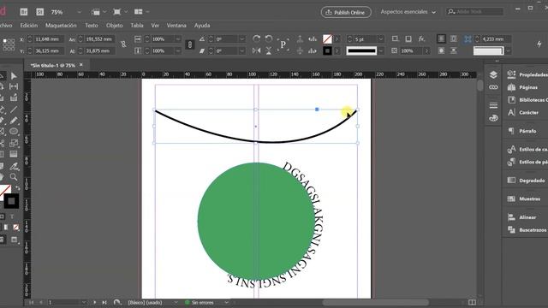Click the fill color swatch in control bar
The image size is (548, 308).
click(x=327, y=38)
